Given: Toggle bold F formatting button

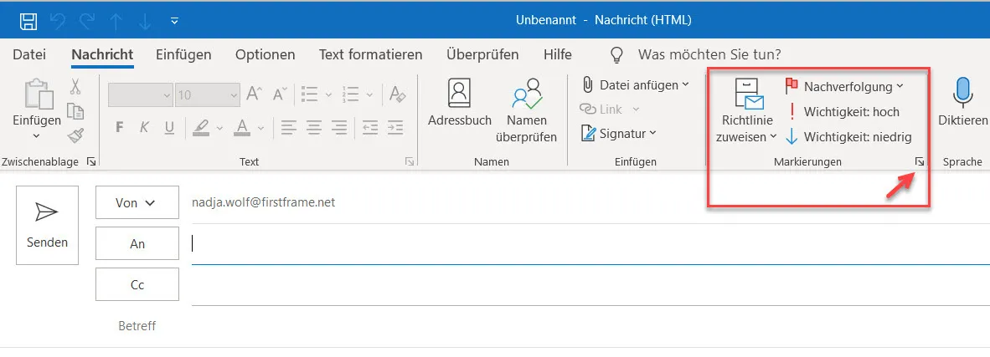Looking at the screenshot, I should pyautogui.click(x=119, y=127).
